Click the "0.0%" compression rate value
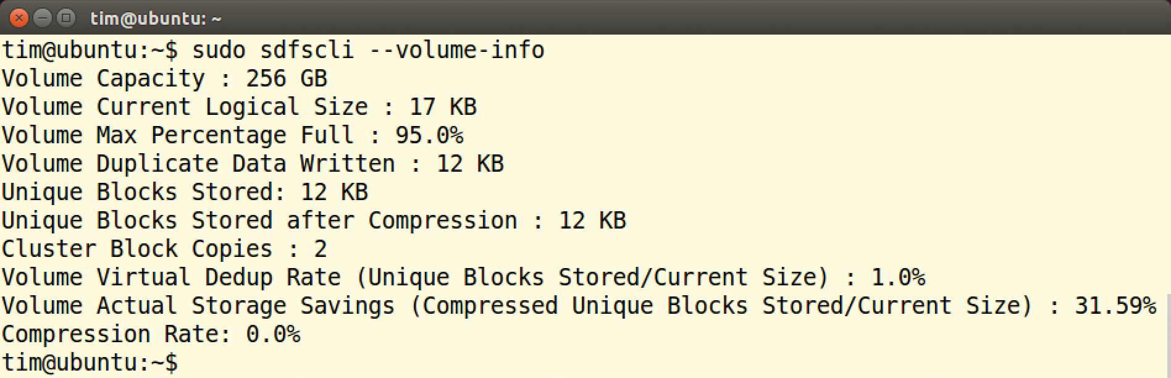Viewport: 1171px width, 378px height. pyautogui.click(x=273, y=334)
